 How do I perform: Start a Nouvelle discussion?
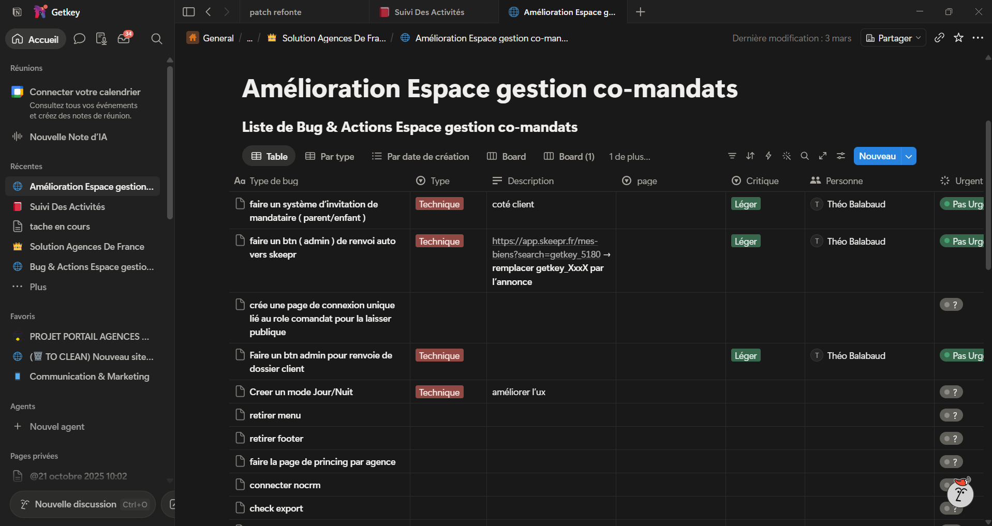click(83, 504)
